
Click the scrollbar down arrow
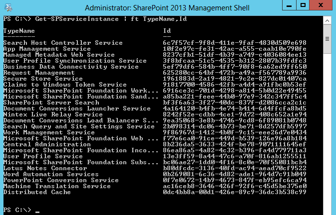coord(327,211)
